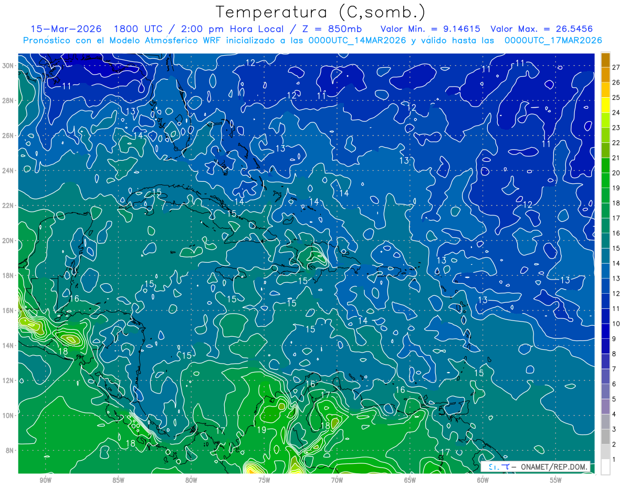Viewport: 630px width, 487px height.
Task: Click the color scale value 1
Action: click(x=614, y=460)
